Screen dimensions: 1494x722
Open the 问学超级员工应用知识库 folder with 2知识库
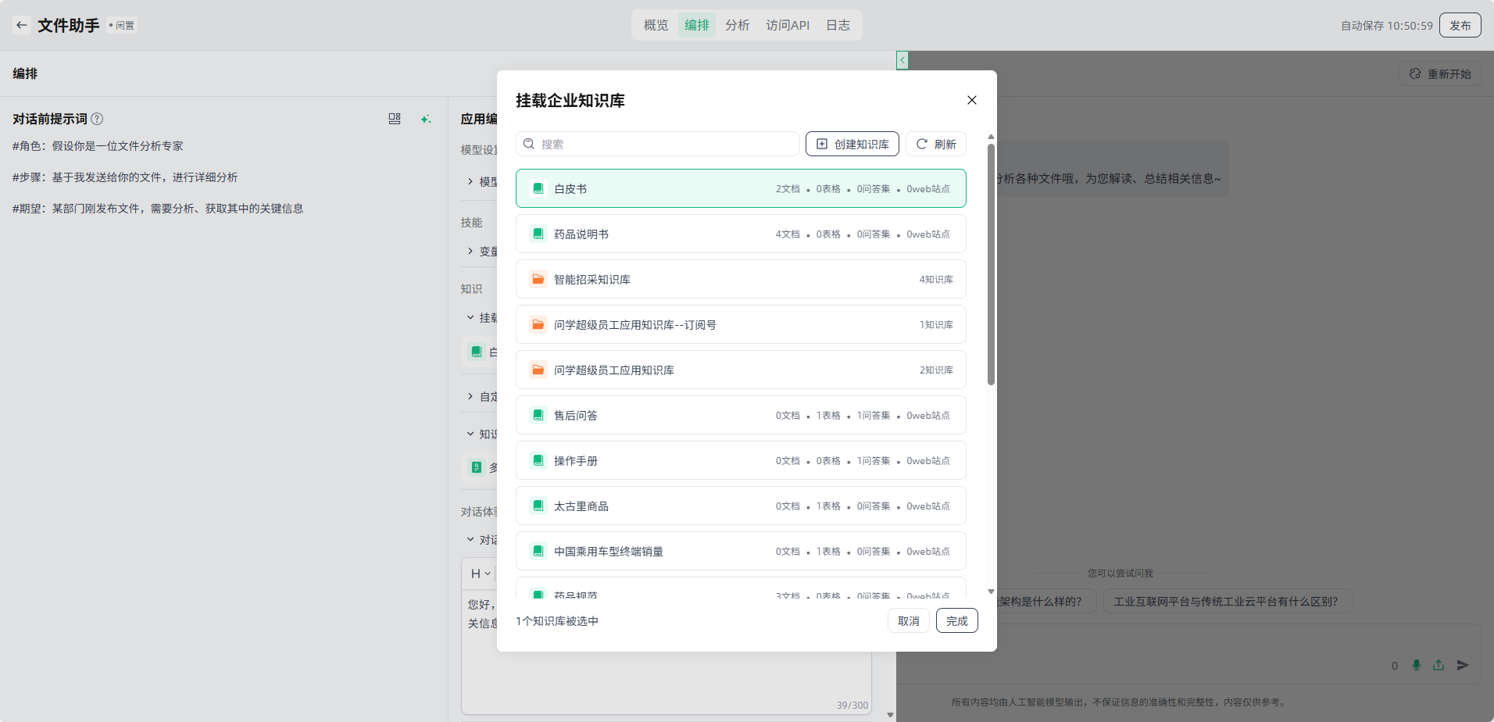click(740, 370)
